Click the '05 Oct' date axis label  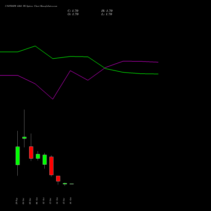pos(30,201)
